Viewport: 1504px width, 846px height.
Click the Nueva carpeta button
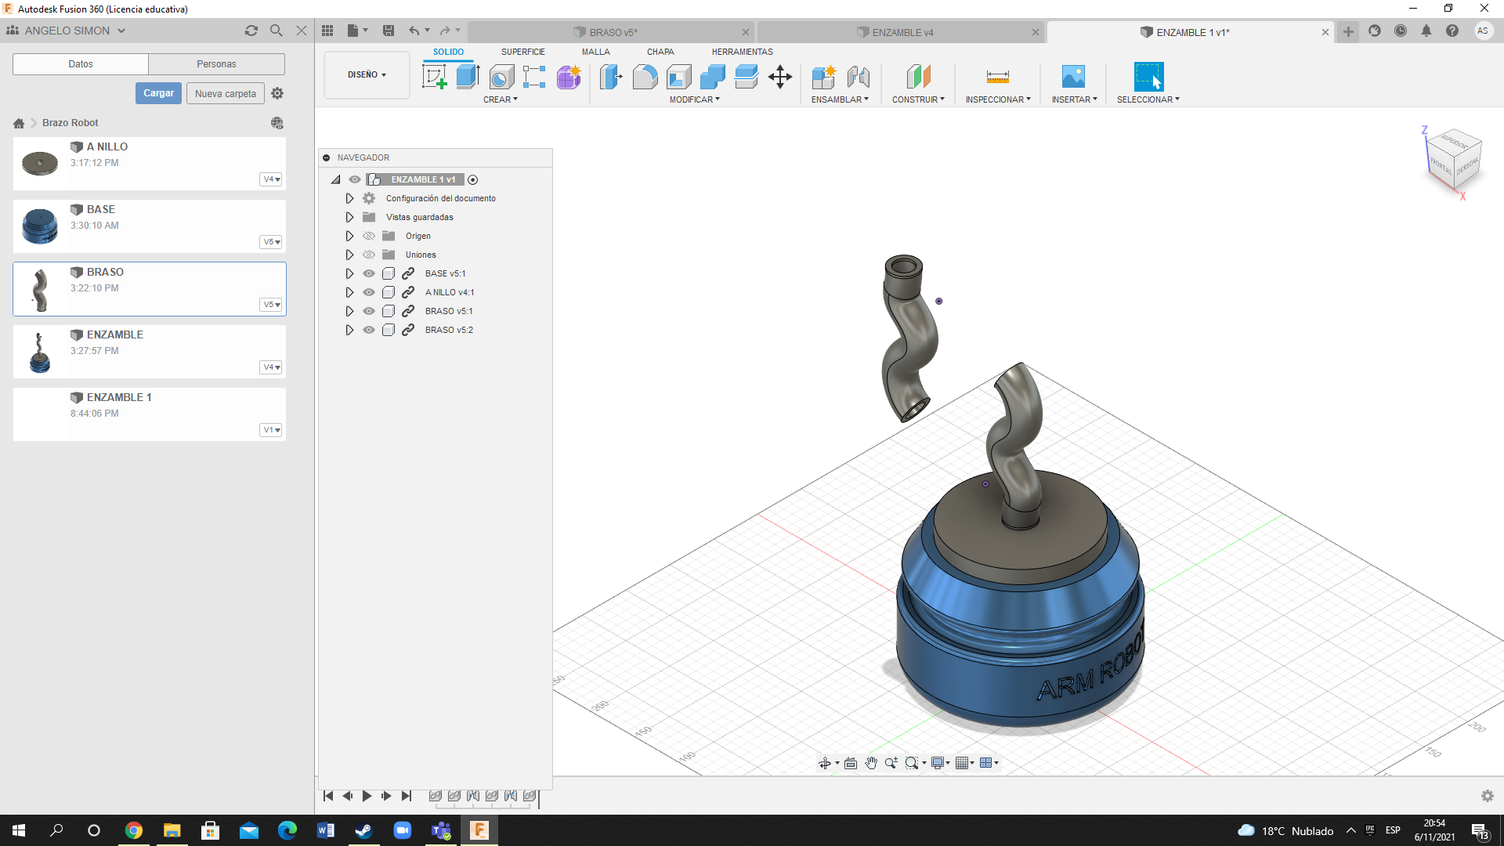(x=226, y=93)
